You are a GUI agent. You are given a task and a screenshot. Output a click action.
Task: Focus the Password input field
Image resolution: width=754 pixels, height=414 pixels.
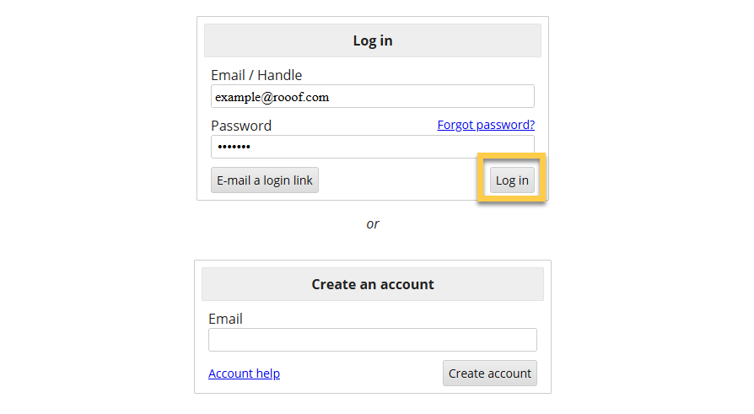coord(372,147)
